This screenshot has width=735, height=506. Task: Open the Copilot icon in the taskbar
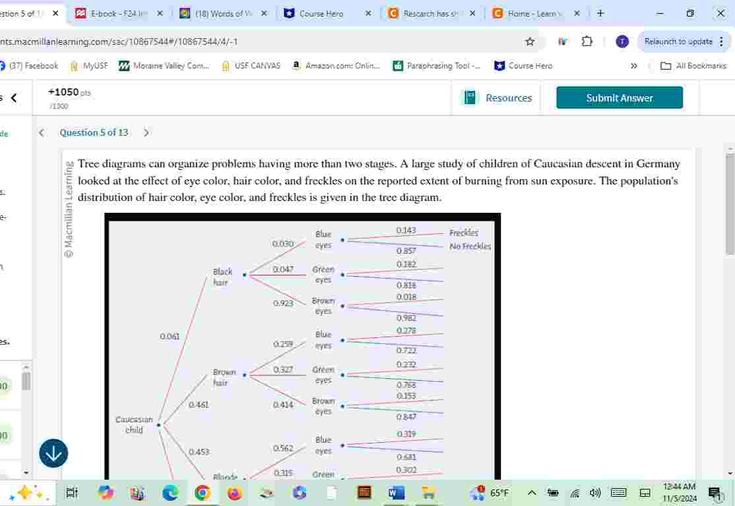pos(105,492)
